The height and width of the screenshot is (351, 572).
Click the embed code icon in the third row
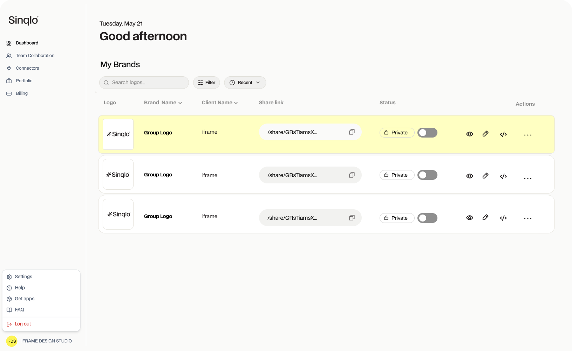point(503,218)
